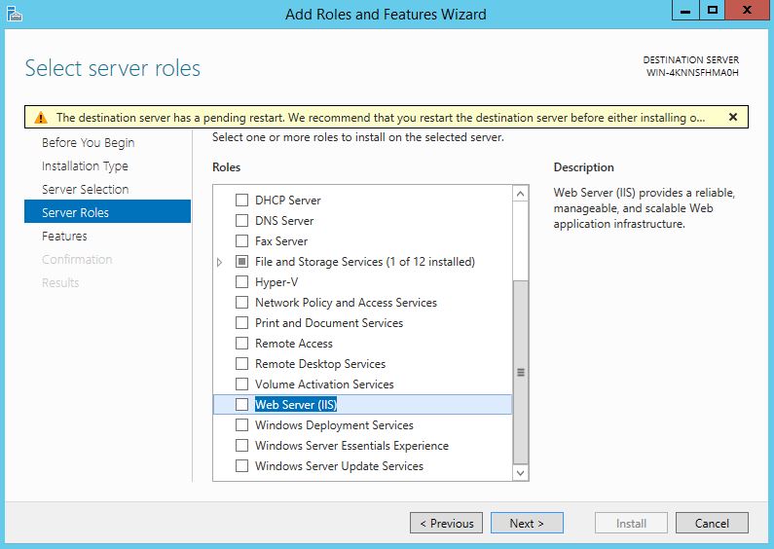This screenshot has width=774, height=549.
Task: Check the Fax Server role
Action: 241,241
